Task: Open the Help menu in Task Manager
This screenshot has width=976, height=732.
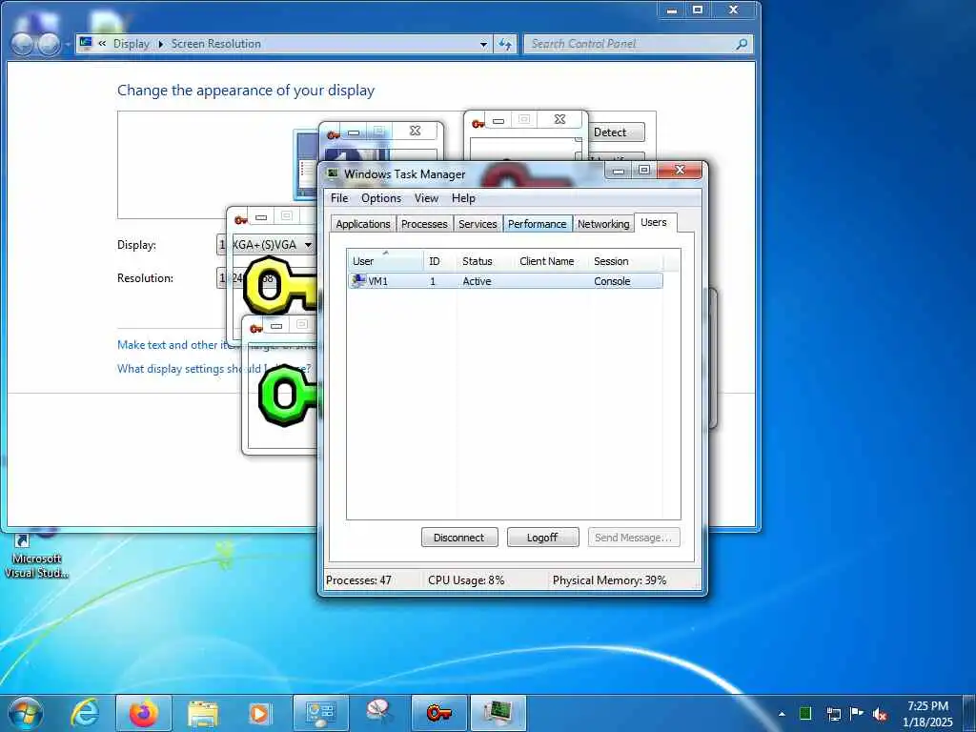Action: click(x=464, y=198)
